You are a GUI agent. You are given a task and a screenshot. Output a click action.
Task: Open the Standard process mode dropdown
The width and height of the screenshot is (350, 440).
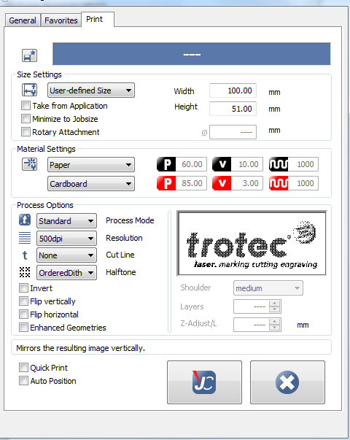tap(67, 221)
